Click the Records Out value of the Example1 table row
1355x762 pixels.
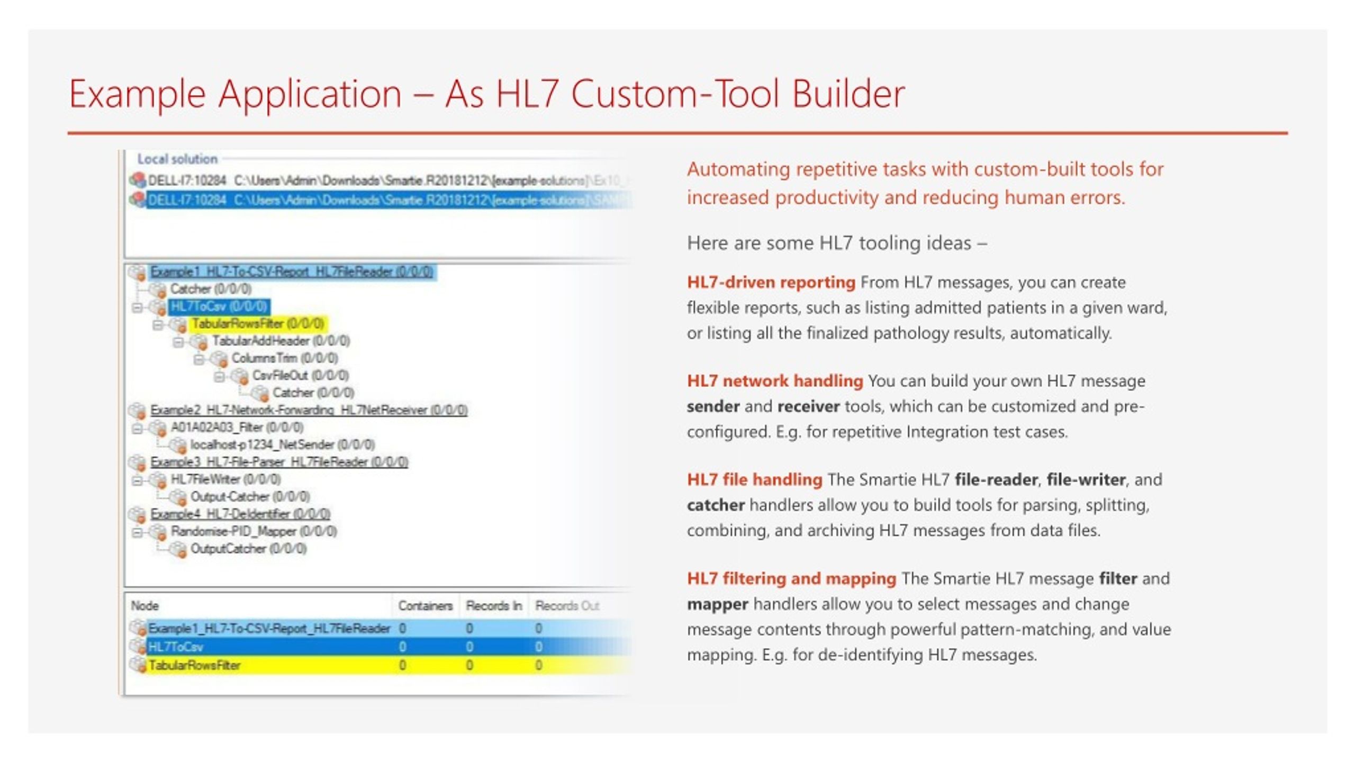538,629
